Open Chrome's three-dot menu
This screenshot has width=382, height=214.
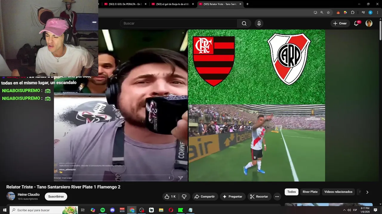tap(378, 12)
